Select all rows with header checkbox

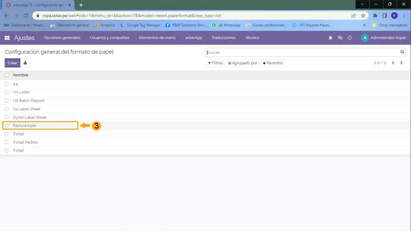[6, 75]
